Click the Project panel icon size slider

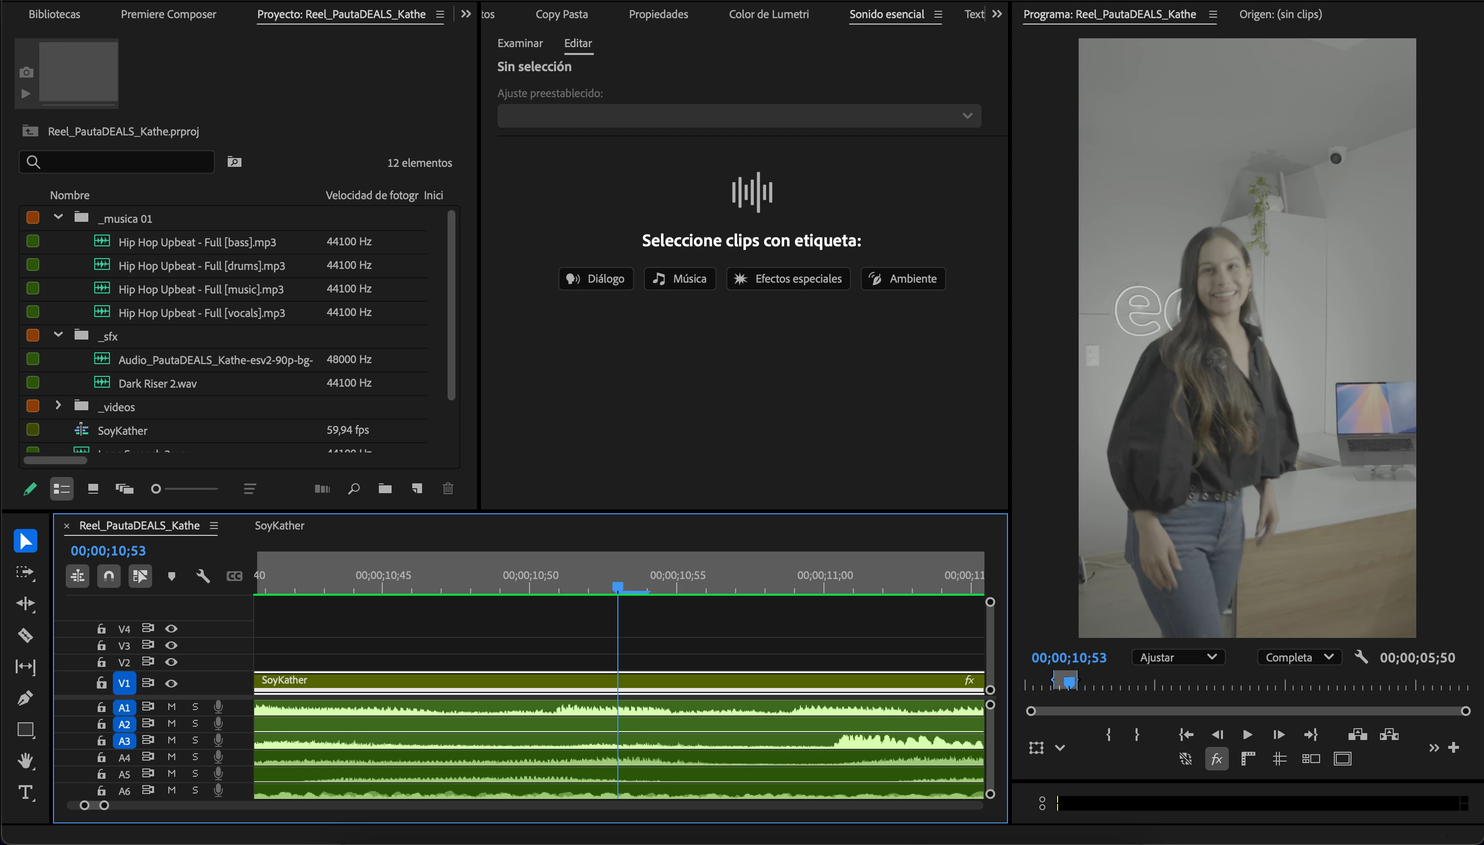[185, 489]
